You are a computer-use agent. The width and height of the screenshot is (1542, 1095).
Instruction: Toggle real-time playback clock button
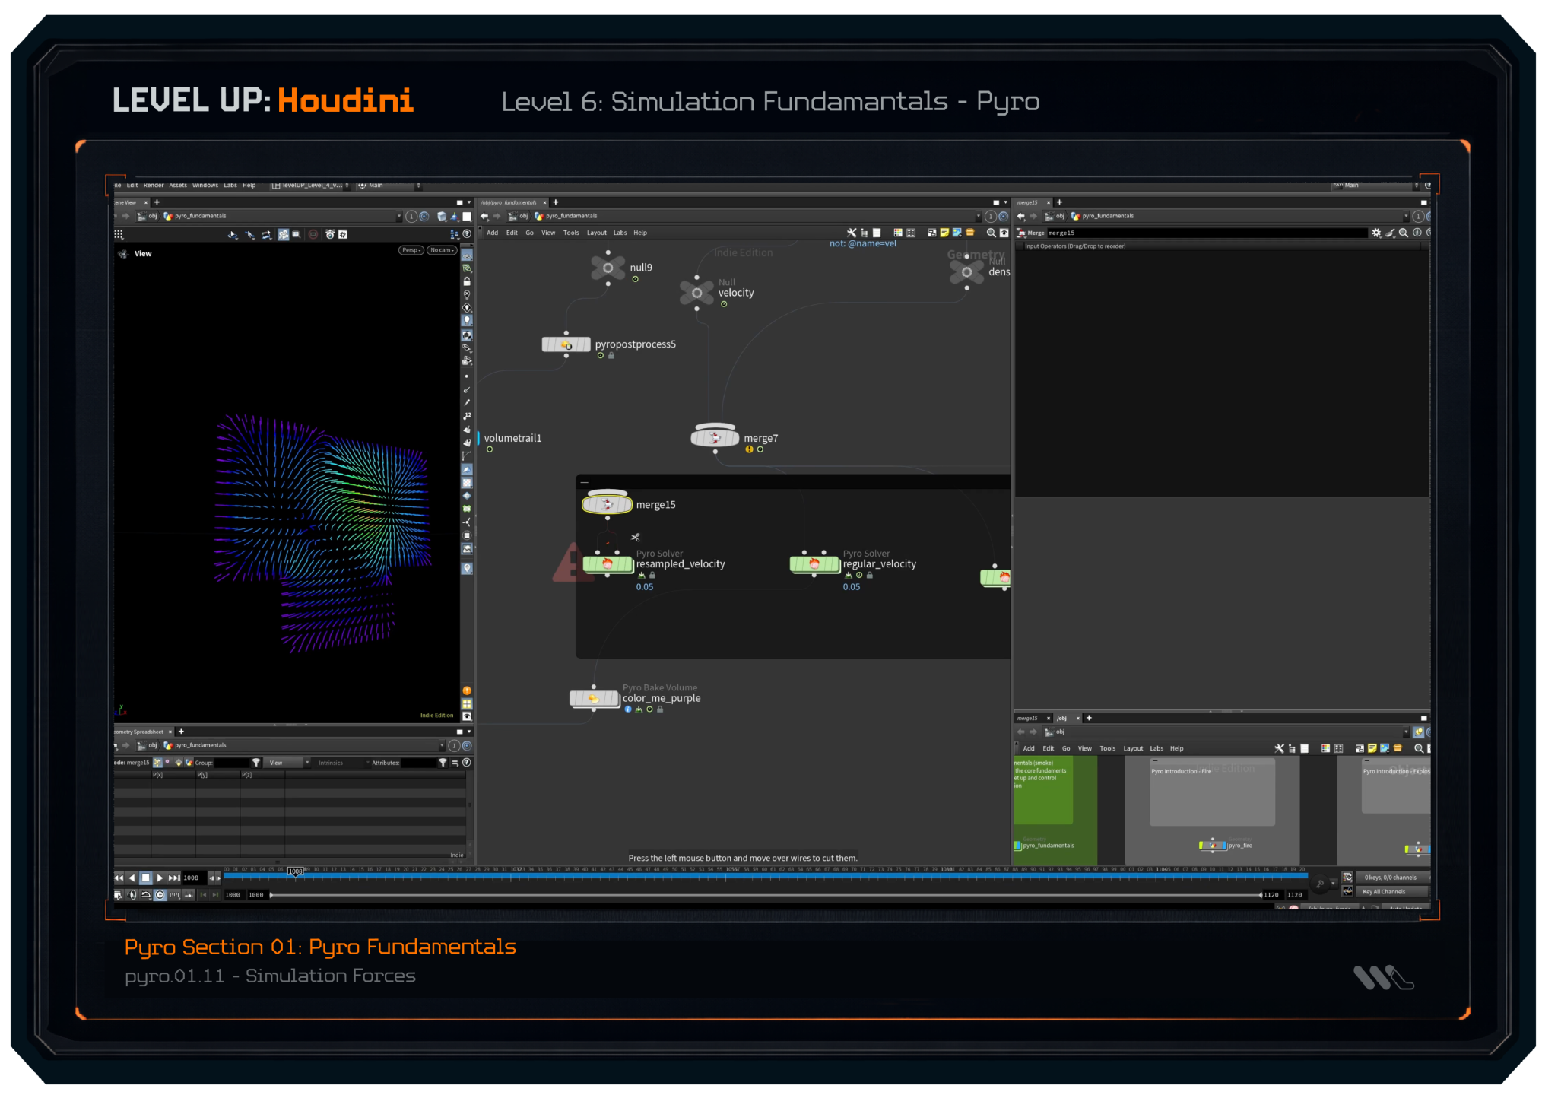(x=160, y=895)
